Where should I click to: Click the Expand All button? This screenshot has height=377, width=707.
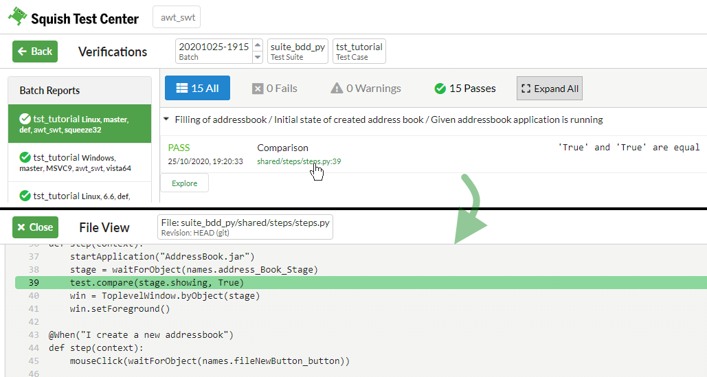click(x=549, y=89)
